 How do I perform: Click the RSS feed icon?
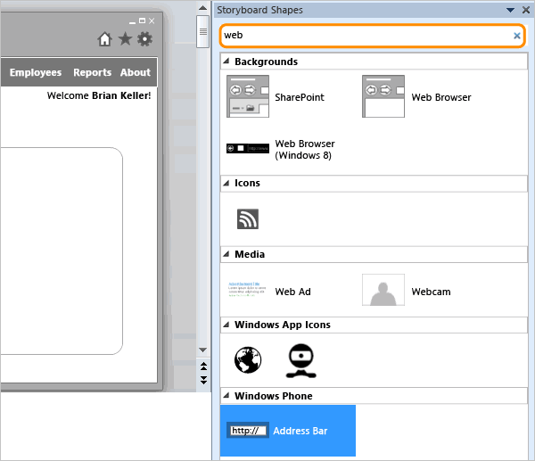(248, 219)
